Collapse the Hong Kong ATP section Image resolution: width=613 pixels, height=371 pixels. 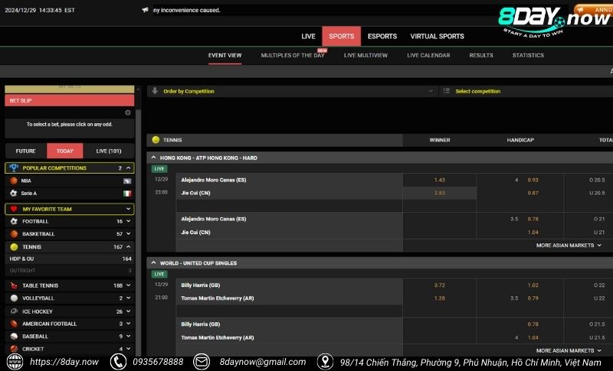click(x=153, y=158)
